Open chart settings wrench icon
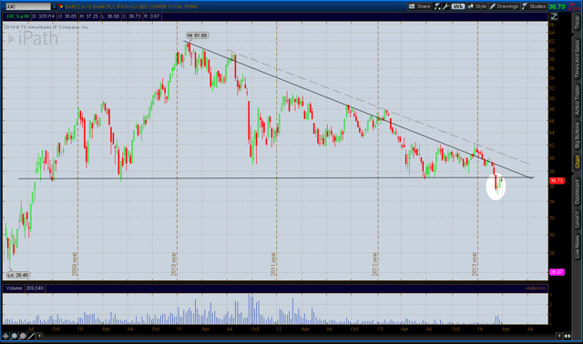The width and height of the screenshot is (583, 344). click(445, 6)
